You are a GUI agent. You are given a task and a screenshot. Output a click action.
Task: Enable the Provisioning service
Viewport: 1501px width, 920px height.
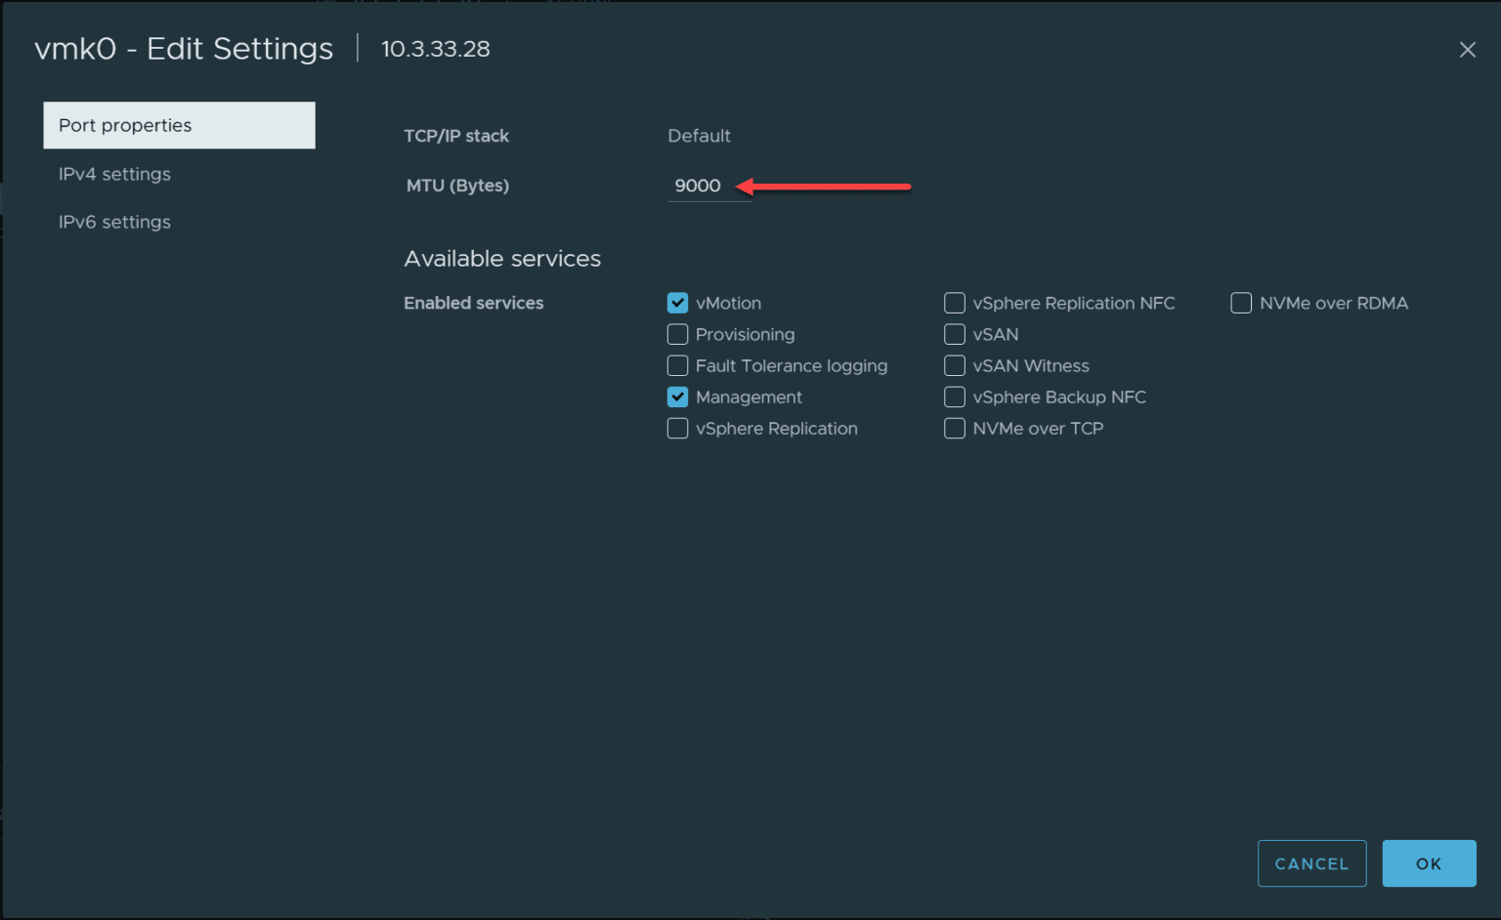point(677,334)
